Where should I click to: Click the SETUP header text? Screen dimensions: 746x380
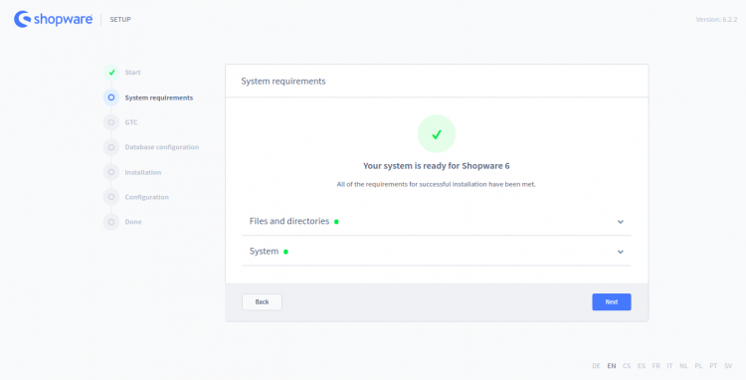120,20
